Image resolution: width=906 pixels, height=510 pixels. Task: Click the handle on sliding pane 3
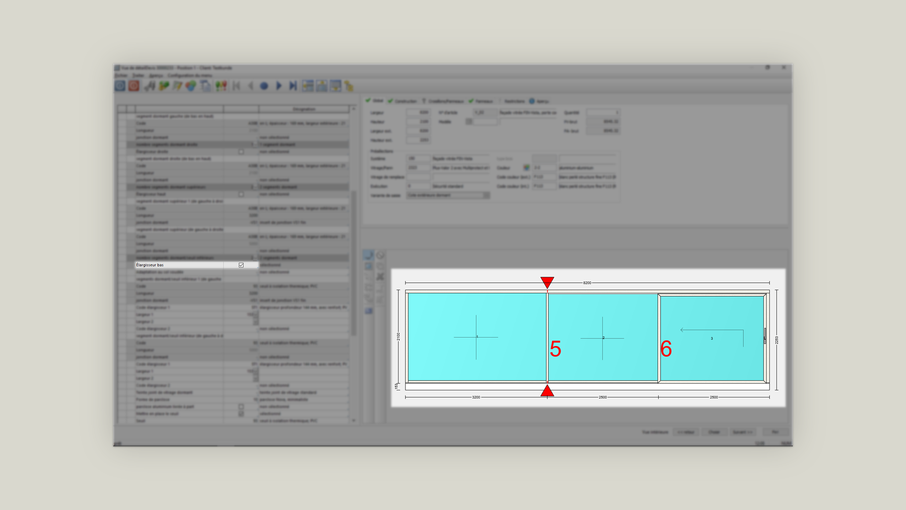(765, 336)
